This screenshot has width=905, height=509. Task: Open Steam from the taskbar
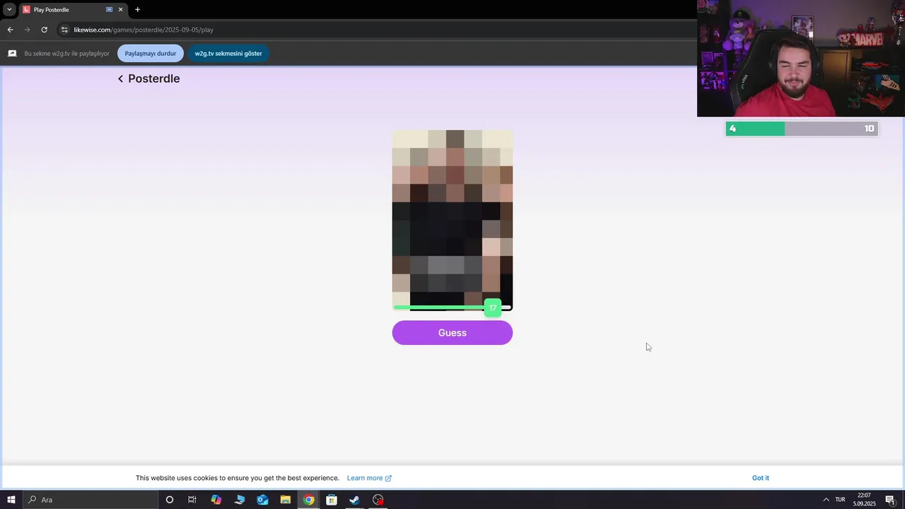(x=355, y=500)
